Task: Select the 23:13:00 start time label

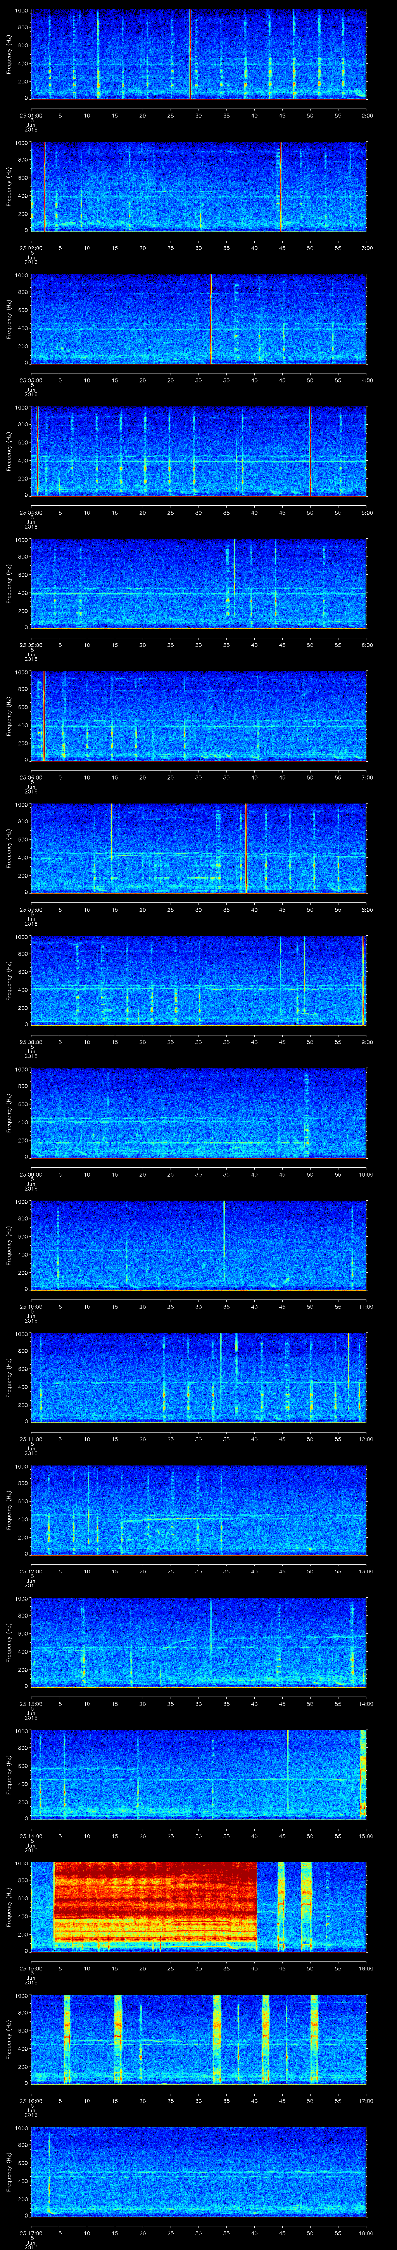Action: [31, 1703]
